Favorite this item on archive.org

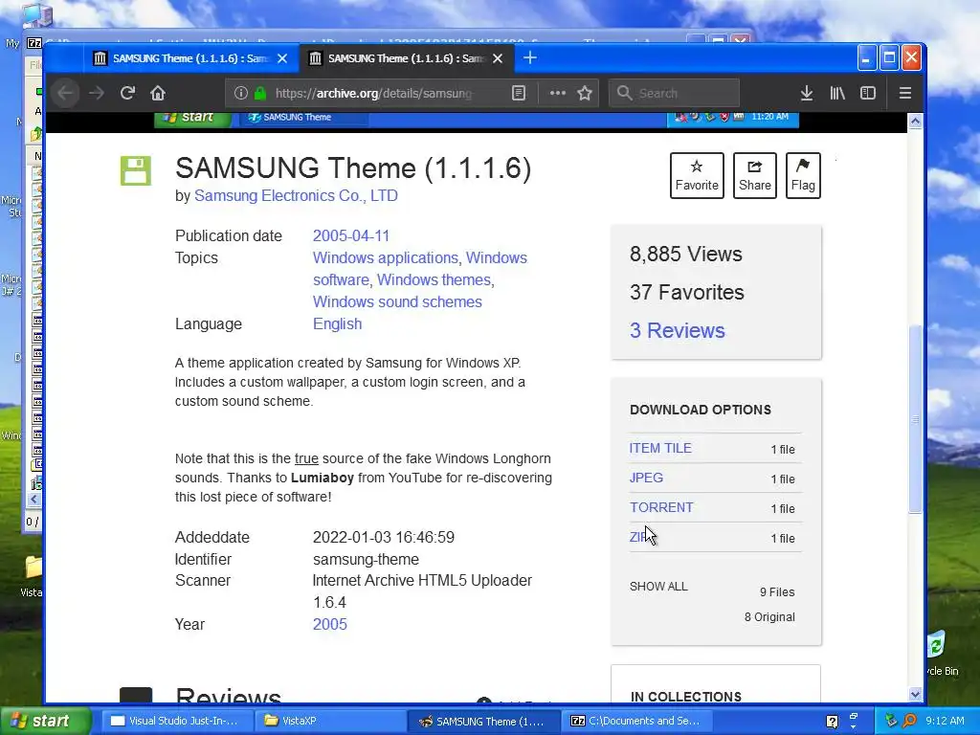(x=697, y=176)
